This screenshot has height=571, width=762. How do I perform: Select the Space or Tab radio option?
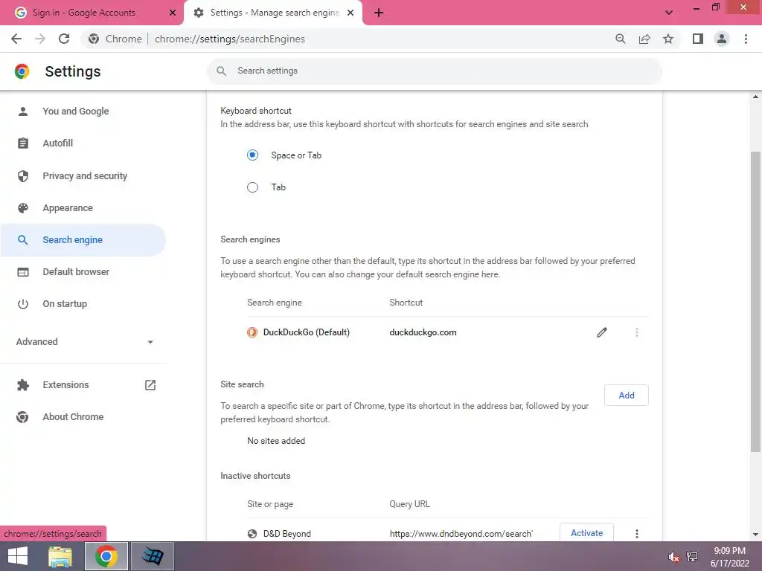click(252, 155)
